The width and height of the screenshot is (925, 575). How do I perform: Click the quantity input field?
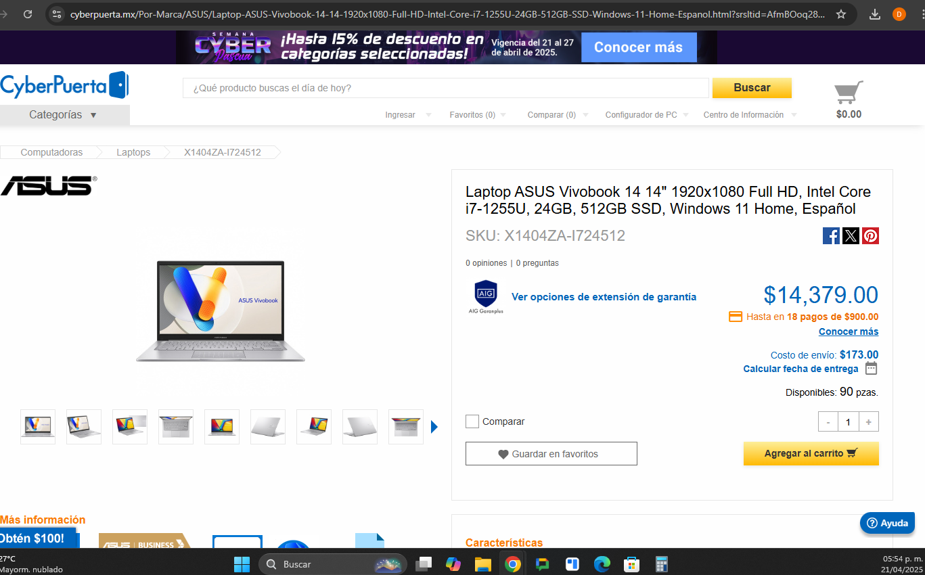click(x=849, y=422)
